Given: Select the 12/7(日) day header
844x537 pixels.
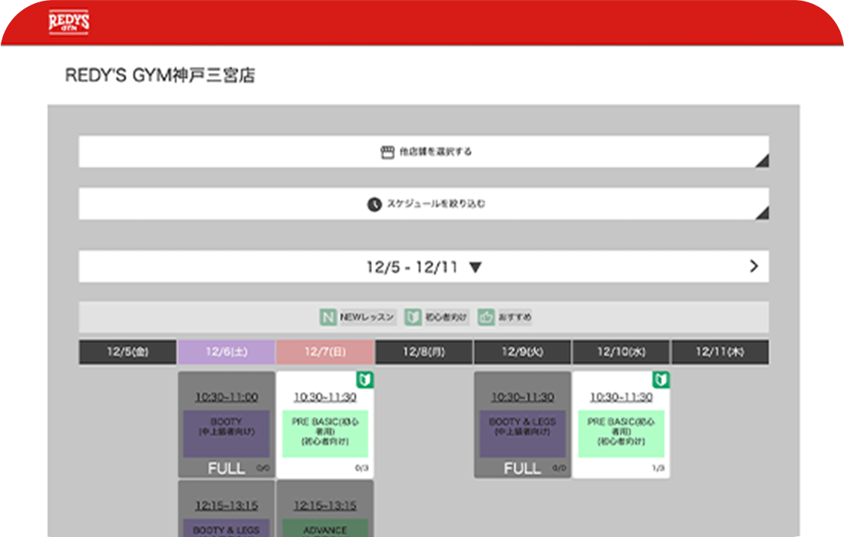Looking at the screenshot, I should pyautogui.click(x=325, y=352).
